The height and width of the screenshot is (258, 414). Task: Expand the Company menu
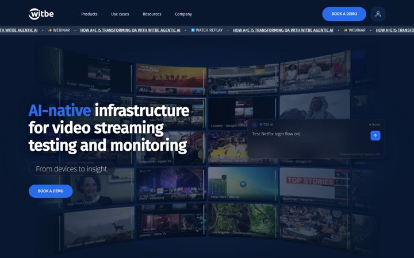point(183,14)
